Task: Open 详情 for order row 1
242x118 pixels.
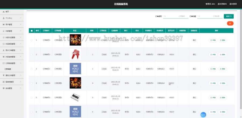Action: click(x=213, y=40)
